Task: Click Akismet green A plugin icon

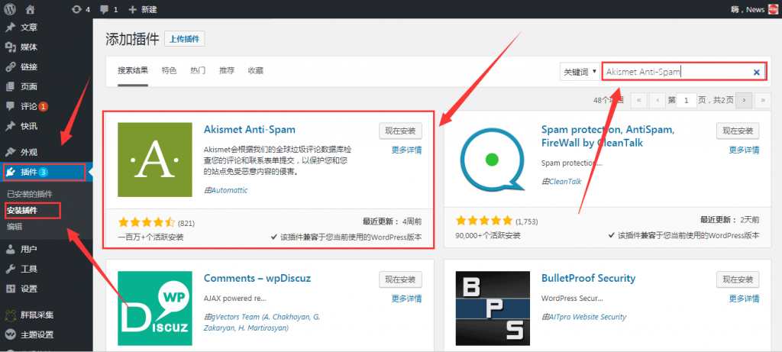Action: point(155,160)
